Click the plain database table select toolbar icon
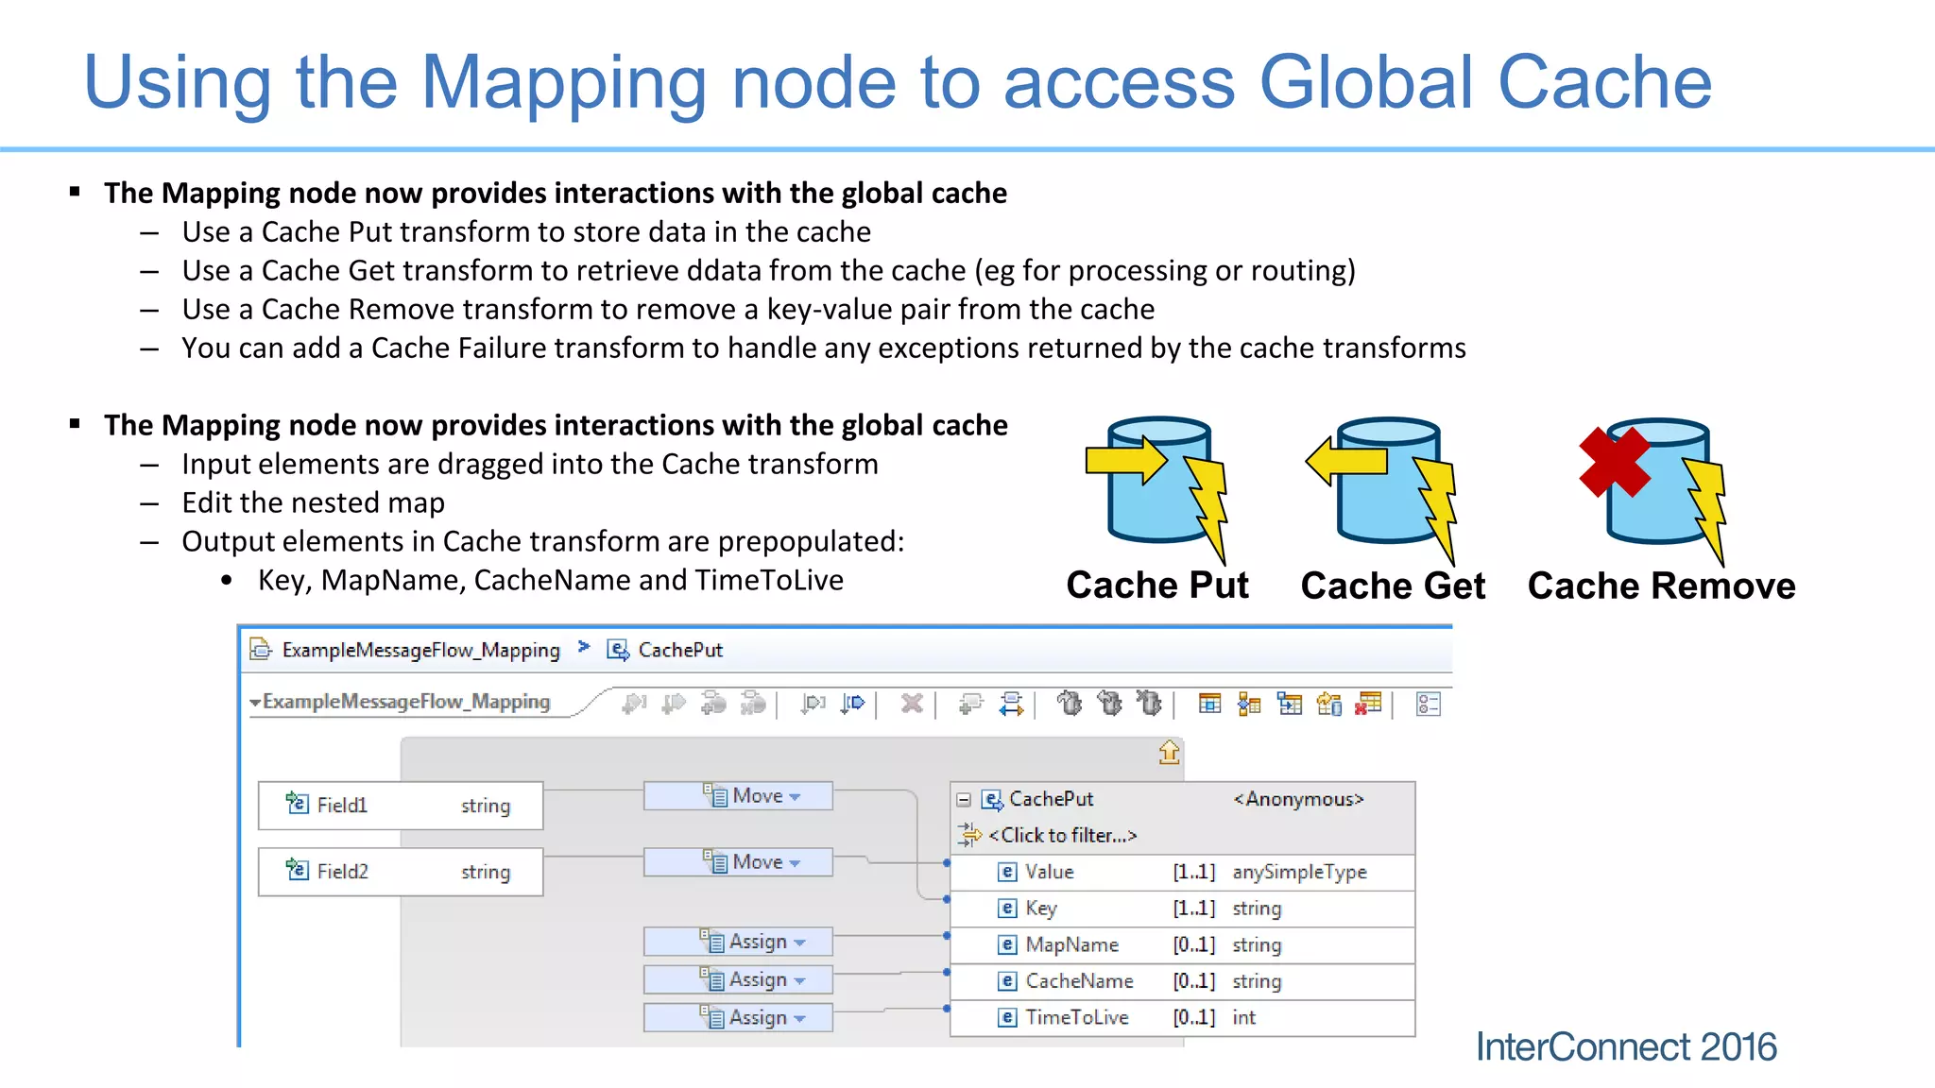Screen dimensions: 1935x1088 click(x=1209, y=704)
